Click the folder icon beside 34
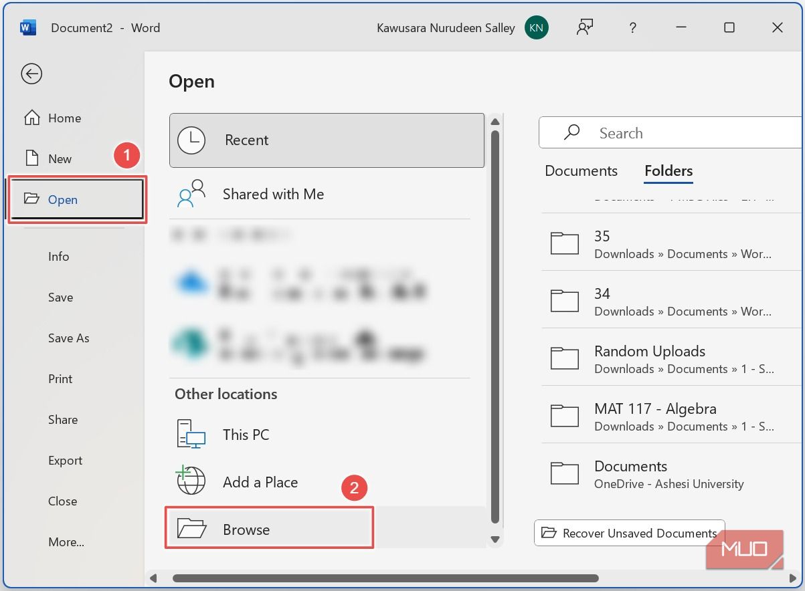 (x=564, y=302)
